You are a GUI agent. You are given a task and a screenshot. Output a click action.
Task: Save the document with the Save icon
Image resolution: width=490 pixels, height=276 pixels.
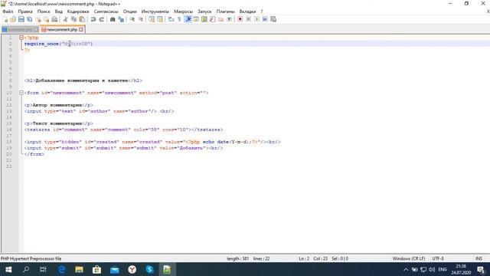(21, 19)
